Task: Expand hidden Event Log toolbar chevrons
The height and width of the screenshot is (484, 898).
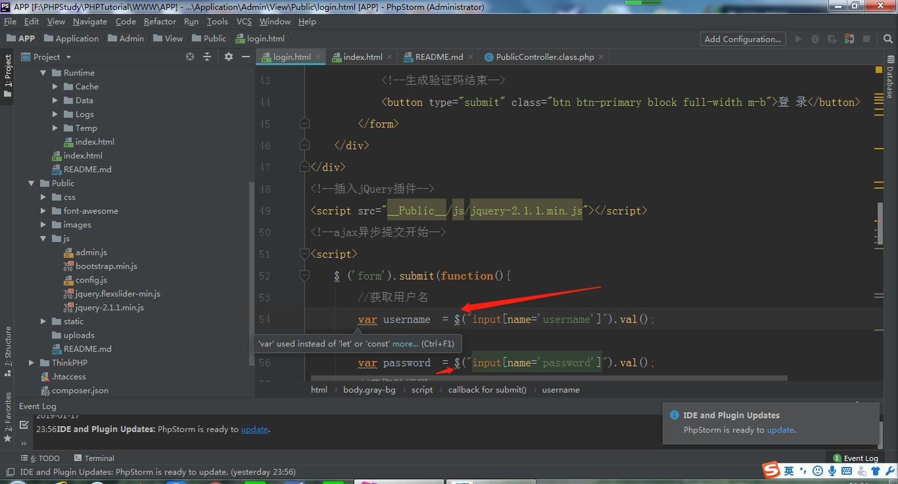Action: (24, 443)
